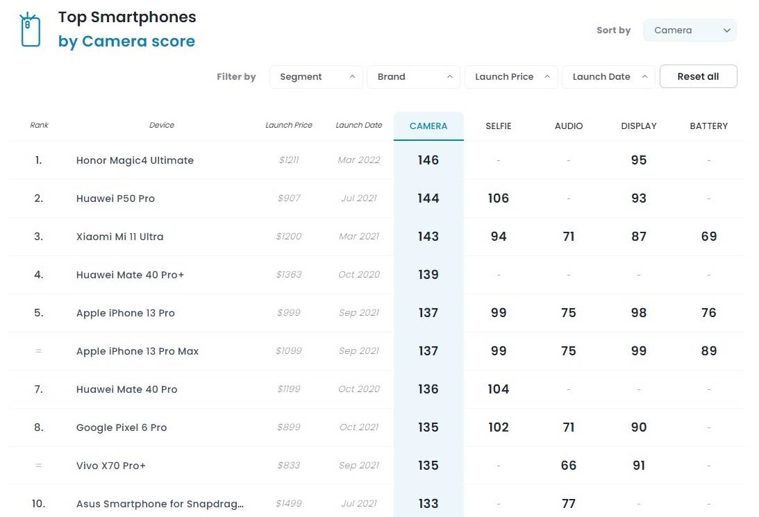The image size is (759, 517).
Task: Open the Launch Date filter
Action: 608,77
